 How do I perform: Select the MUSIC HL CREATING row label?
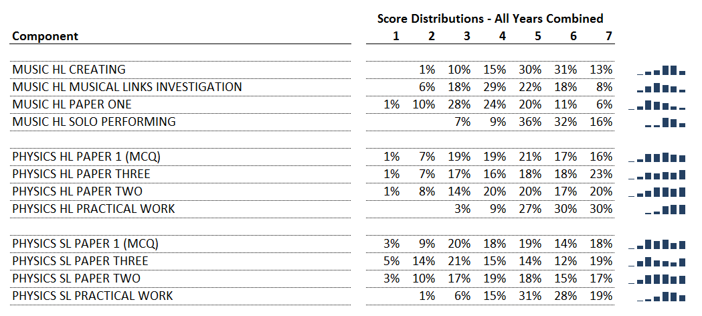[x=69, y=70]
